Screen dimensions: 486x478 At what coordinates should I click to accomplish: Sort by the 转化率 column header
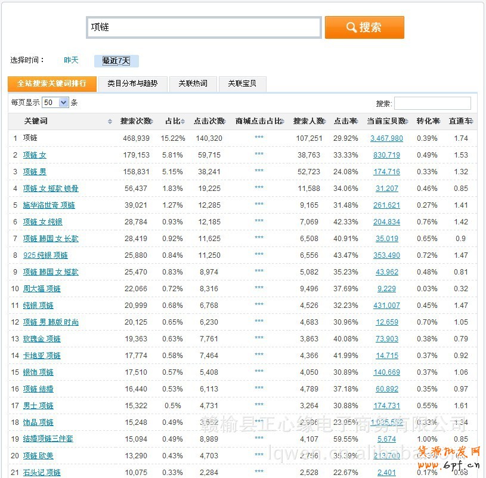tap(428, 121)
